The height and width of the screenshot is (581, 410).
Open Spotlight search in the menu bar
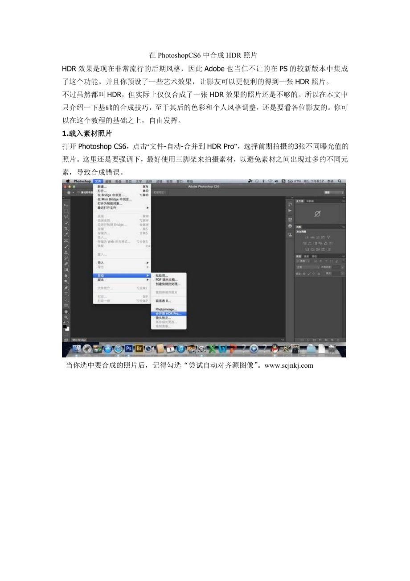340,181
